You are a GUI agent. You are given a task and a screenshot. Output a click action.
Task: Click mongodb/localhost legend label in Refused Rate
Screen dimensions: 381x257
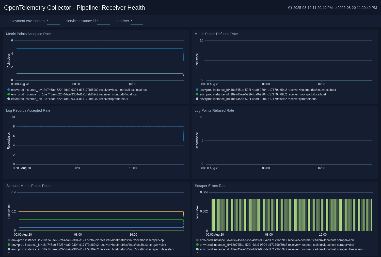pos(263,94)
